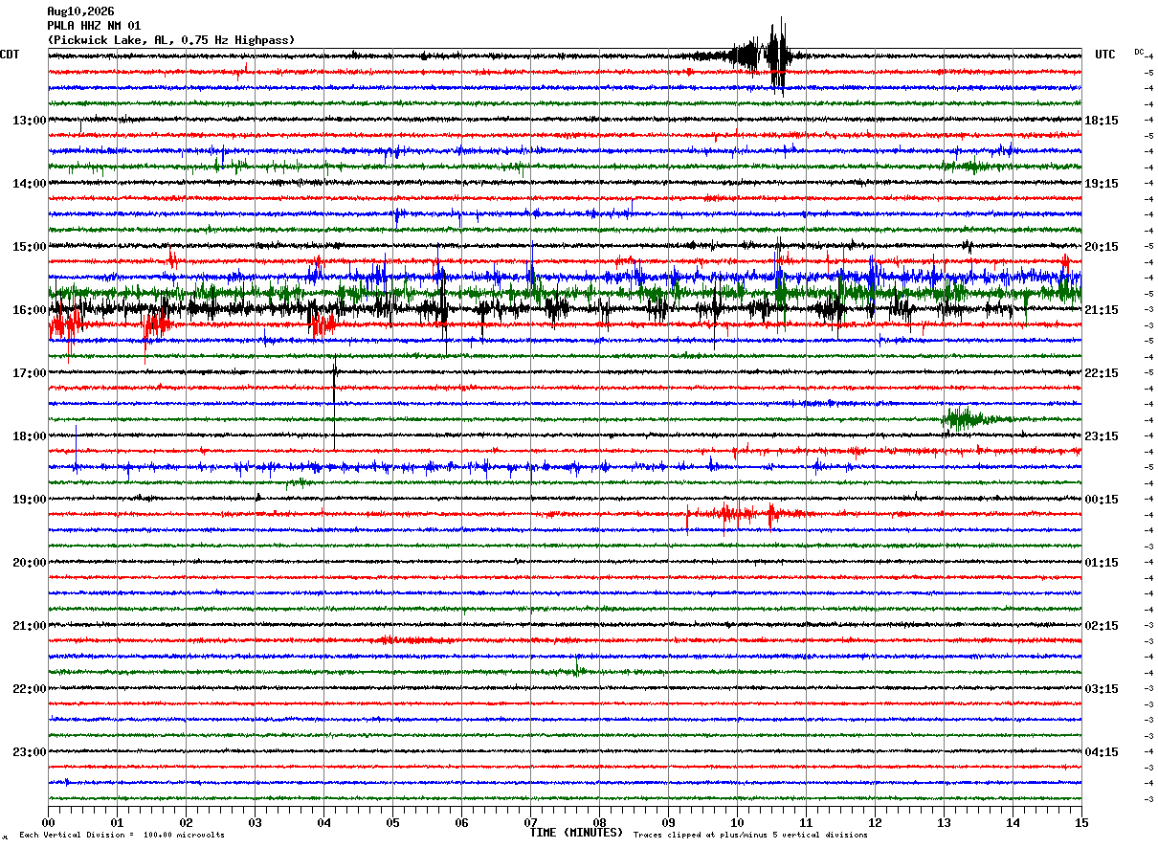Select the 16:00 CDT time label
Viewport: 1158px width, 848px height.
point(29,310)
